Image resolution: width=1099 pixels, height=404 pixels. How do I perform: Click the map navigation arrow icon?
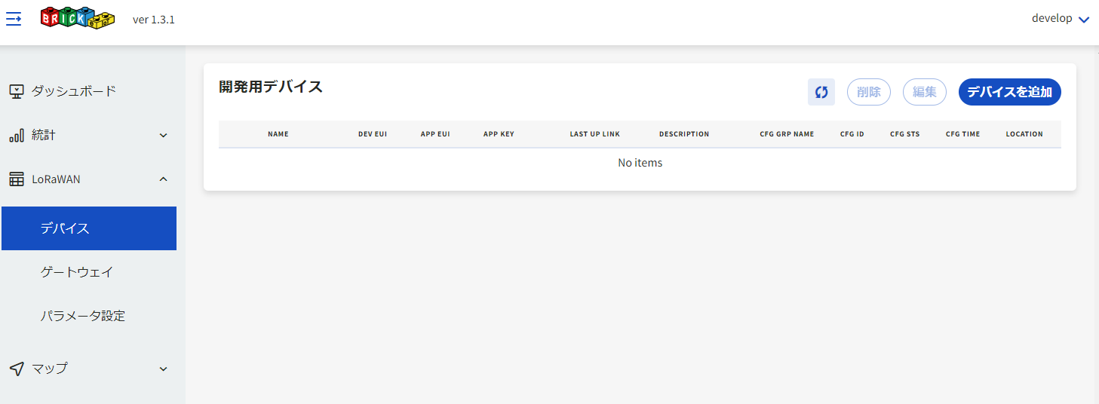[x=17, y=369]
